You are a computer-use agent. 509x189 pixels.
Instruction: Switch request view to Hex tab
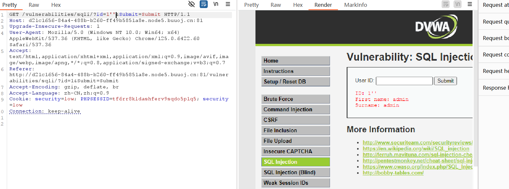[x=56, y=5]
